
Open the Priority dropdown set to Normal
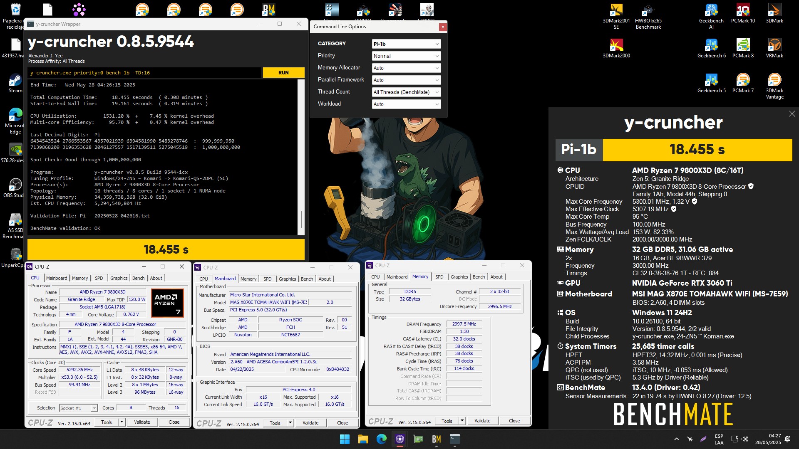point(406,56)
